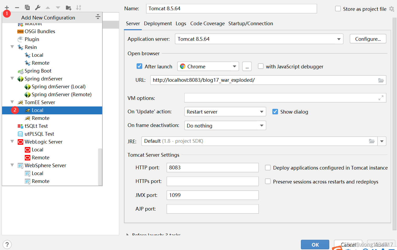The width and height of the screenshot is (397, 250).
Task: Collapse the TomEE Server tree node
Action: coord(12,102)
